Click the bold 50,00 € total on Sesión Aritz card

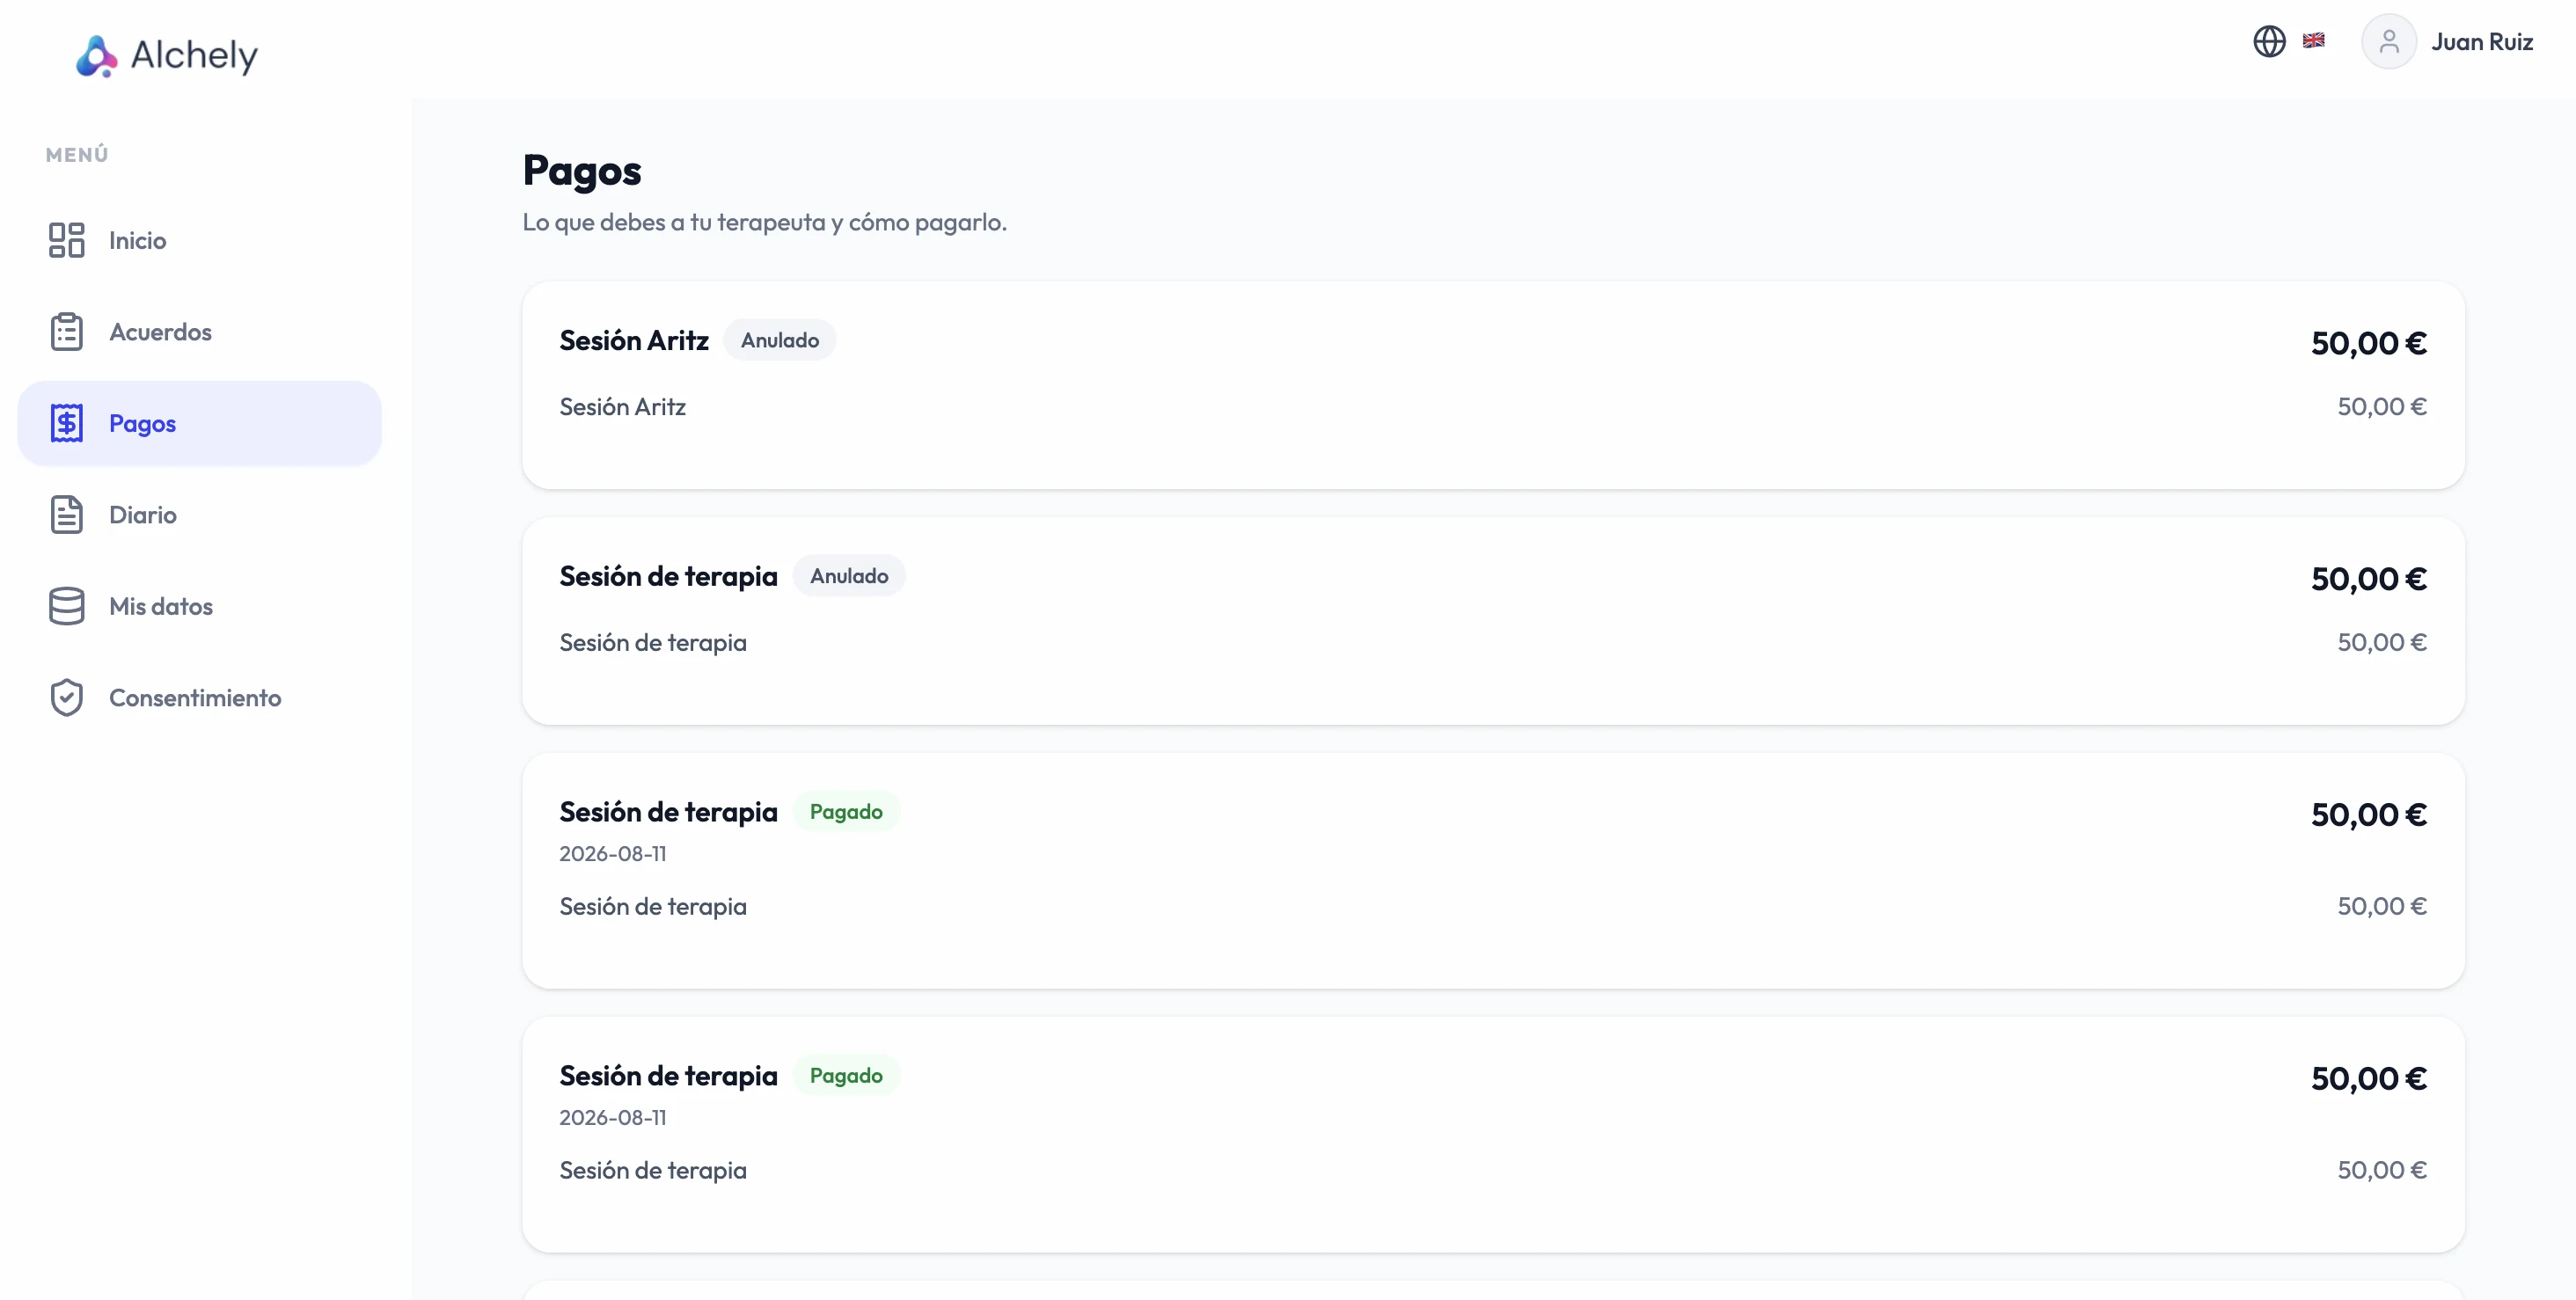[2368, 343]
